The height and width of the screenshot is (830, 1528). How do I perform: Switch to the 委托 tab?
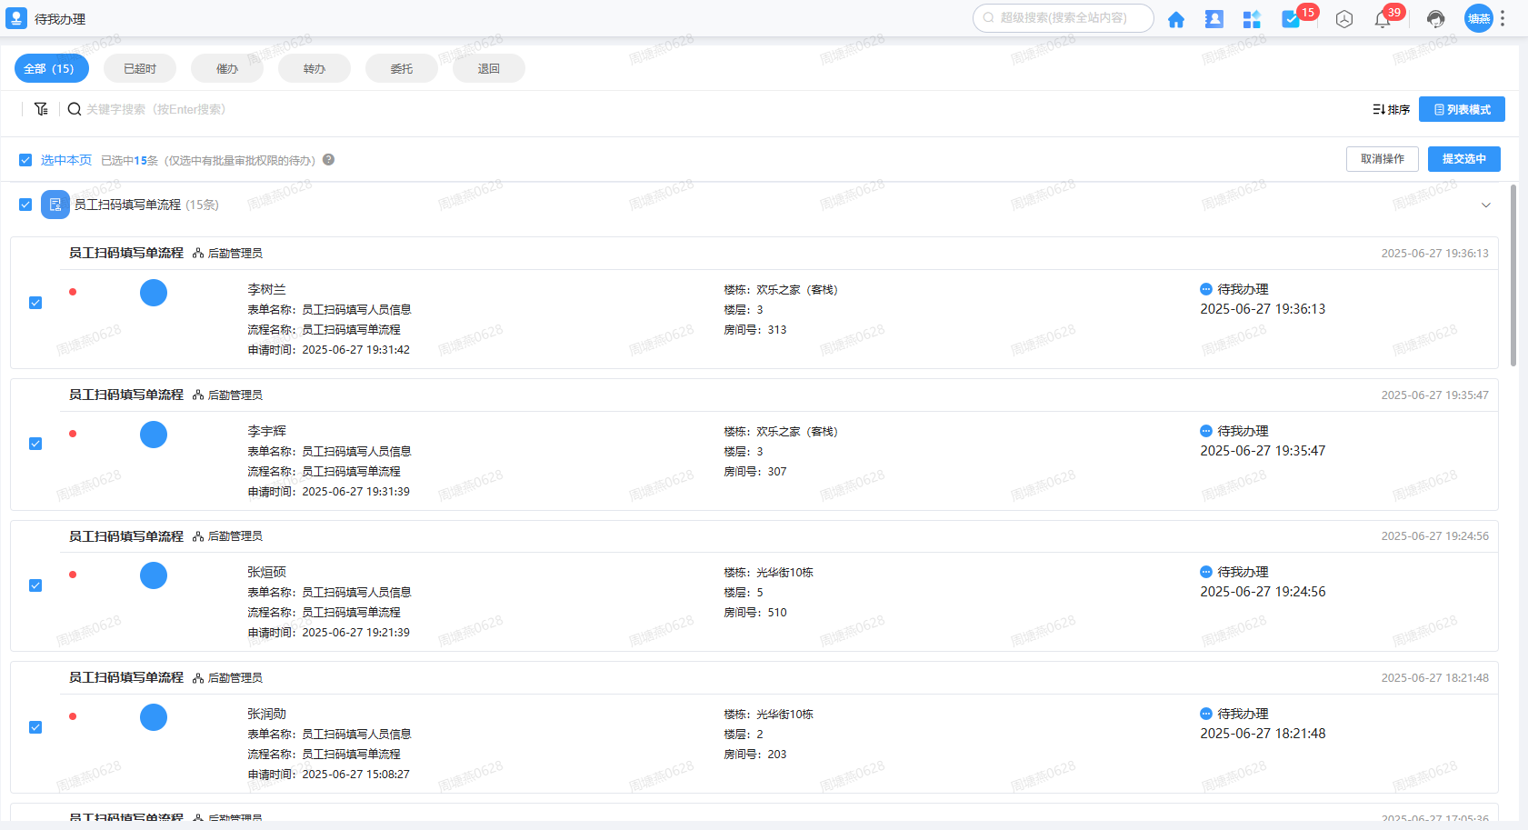coord(401,68)
